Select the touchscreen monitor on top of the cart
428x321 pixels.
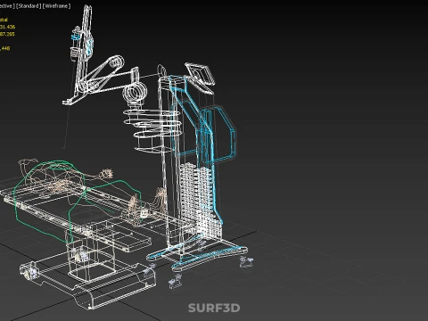(200, 74)
